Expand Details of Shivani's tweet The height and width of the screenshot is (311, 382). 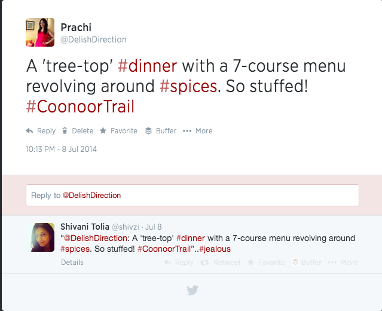(x=72, y=263)
